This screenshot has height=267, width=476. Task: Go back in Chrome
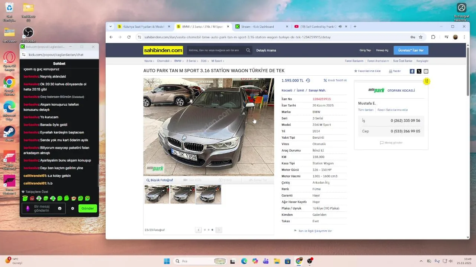111,37
